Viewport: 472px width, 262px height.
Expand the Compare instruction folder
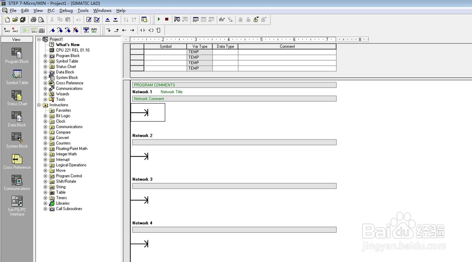click(45, 132)
